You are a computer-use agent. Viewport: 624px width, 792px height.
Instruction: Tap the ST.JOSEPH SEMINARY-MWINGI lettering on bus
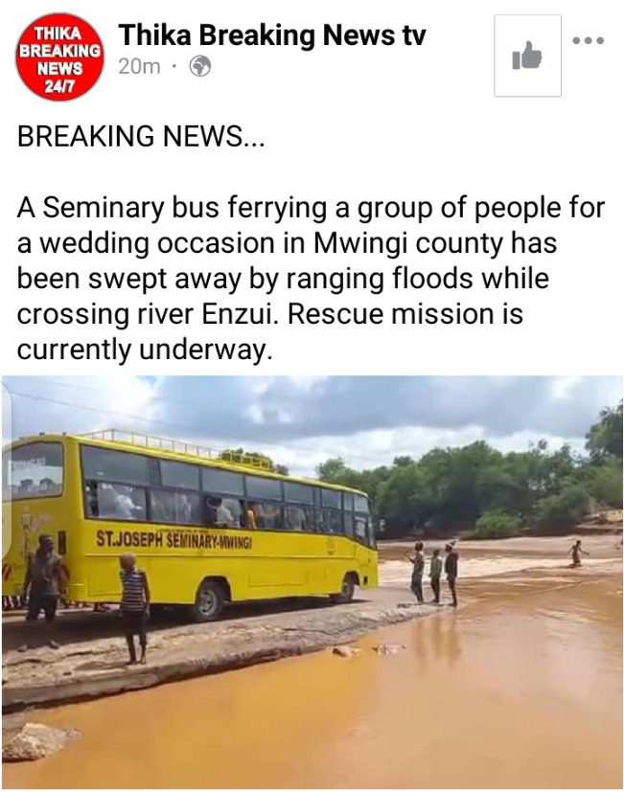click(x=173, y=540)
